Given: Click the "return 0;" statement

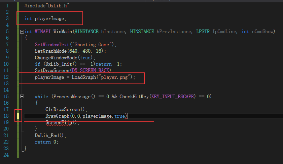Looking at the screenshot, I should 46,142.
